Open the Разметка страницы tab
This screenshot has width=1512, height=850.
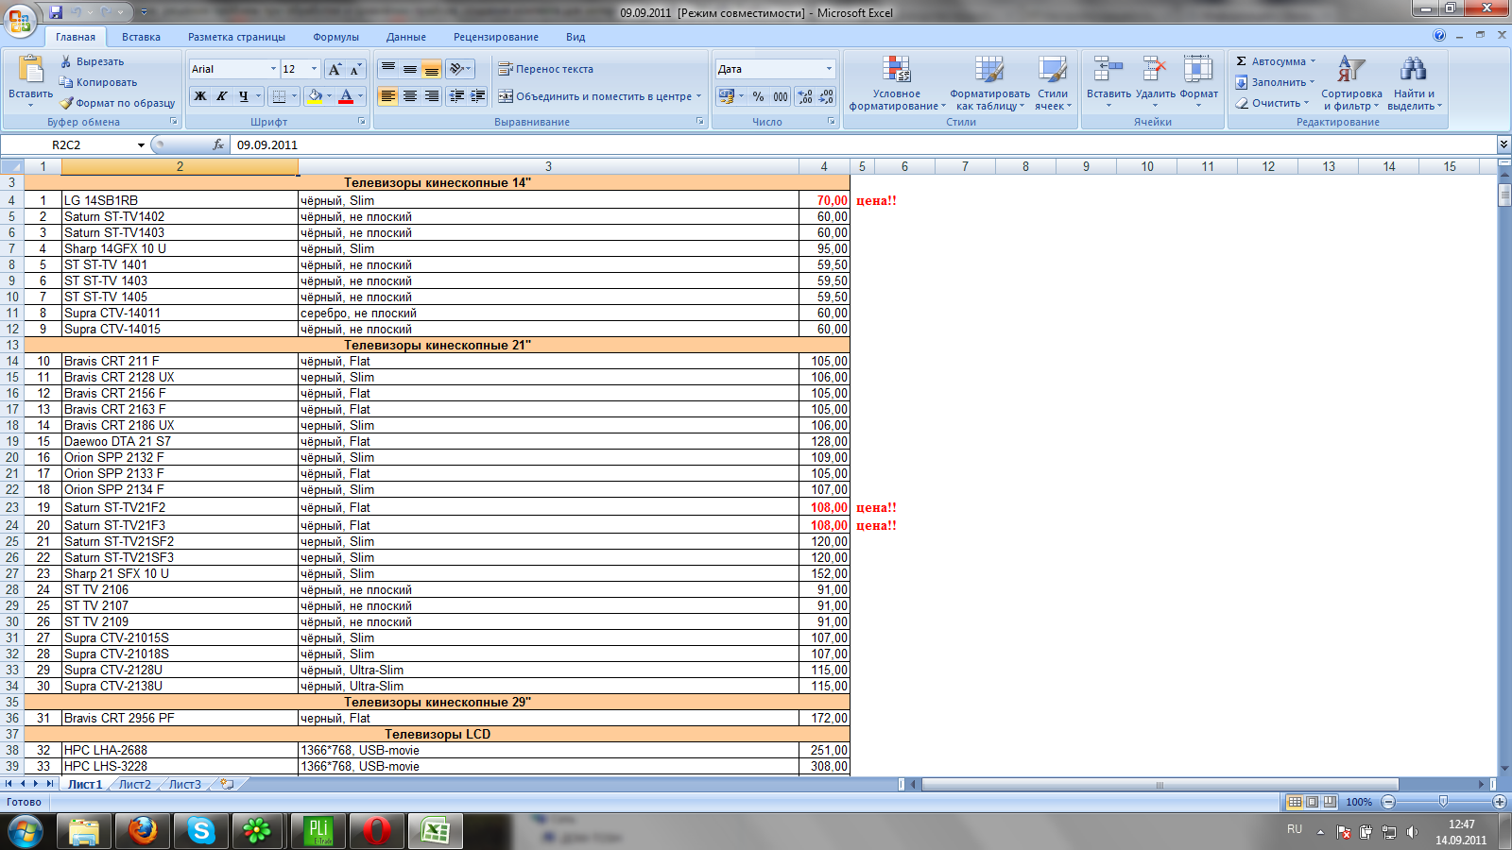[236, 37]
